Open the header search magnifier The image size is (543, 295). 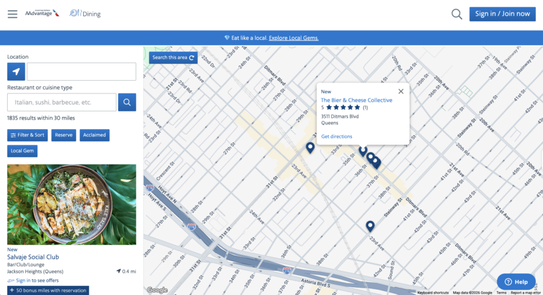(x=457, y=14)
